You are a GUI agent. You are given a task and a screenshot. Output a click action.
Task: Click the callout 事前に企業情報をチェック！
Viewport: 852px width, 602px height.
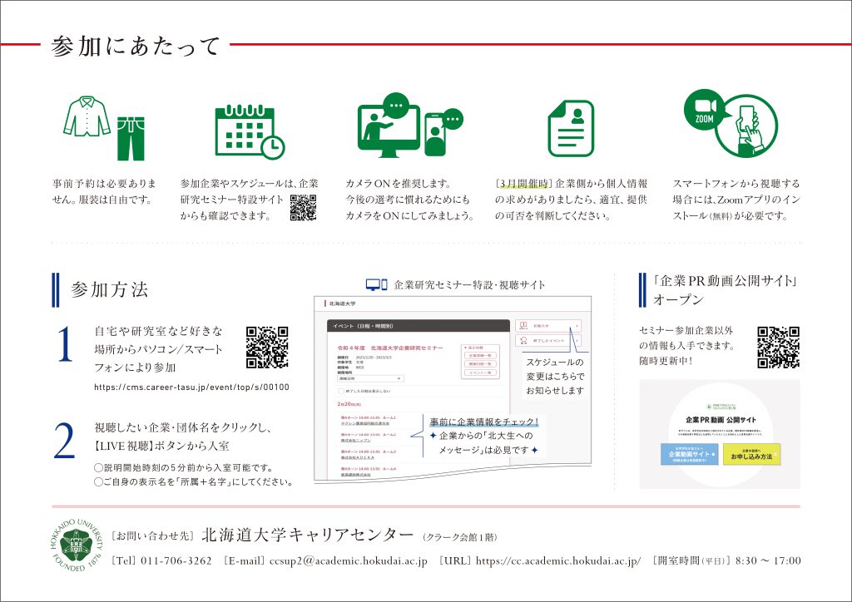[483, 422]
